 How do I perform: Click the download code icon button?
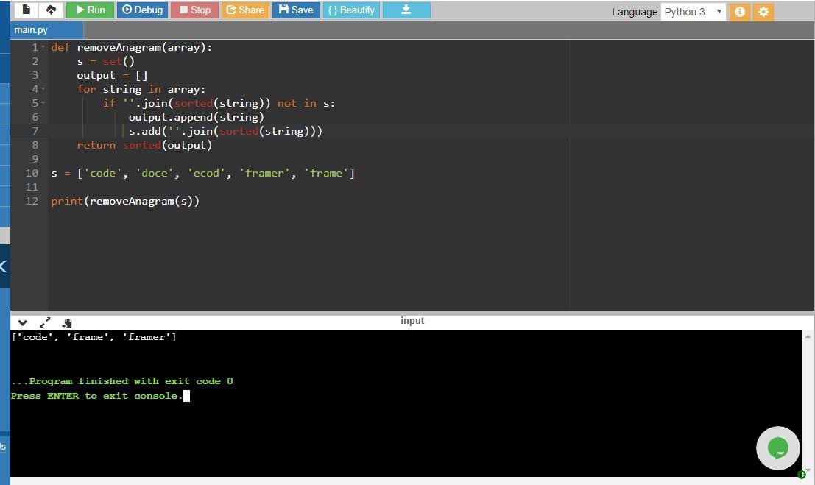[406, 10]
